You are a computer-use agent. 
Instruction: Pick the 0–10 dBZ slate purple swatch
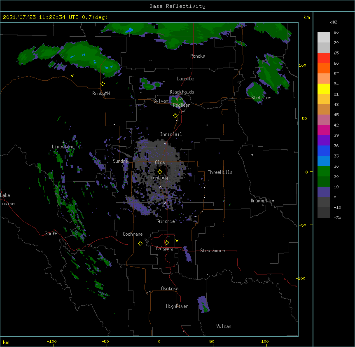(324, 192)
